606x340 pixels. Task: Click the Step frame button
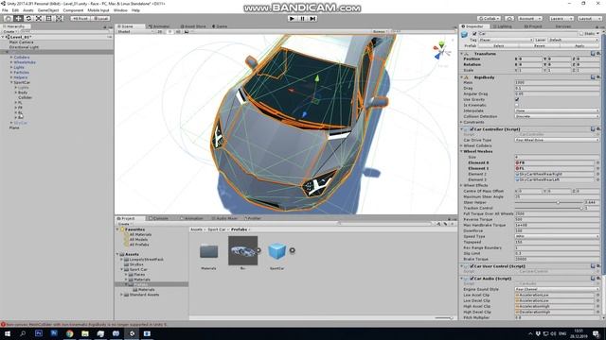tap(313, 18)
